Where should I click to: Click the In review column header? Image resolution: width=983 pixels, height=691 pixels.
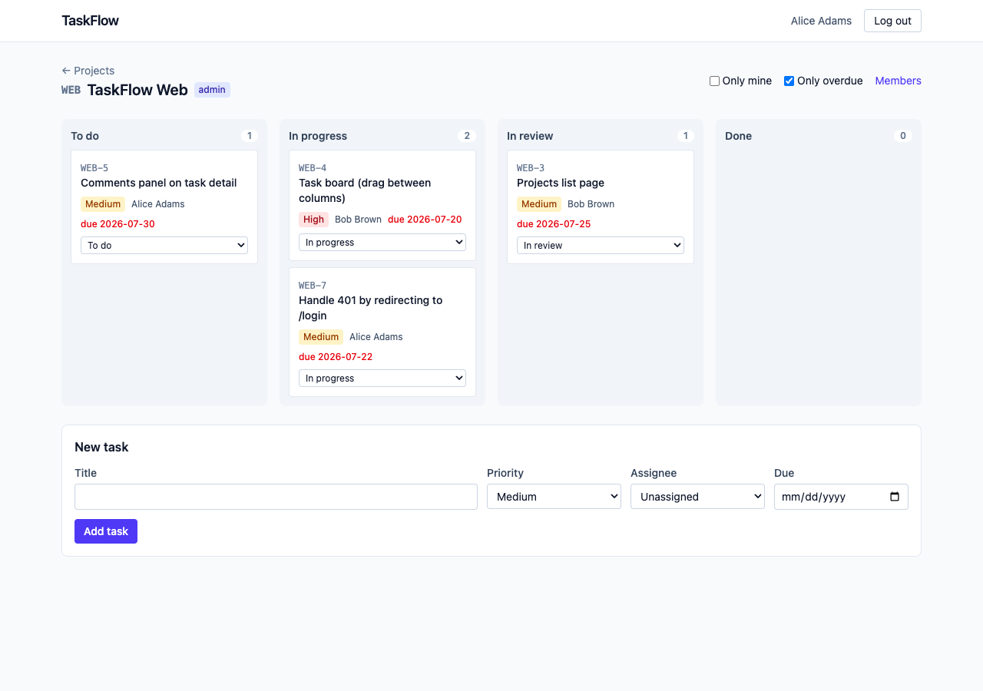coord(530,136)
